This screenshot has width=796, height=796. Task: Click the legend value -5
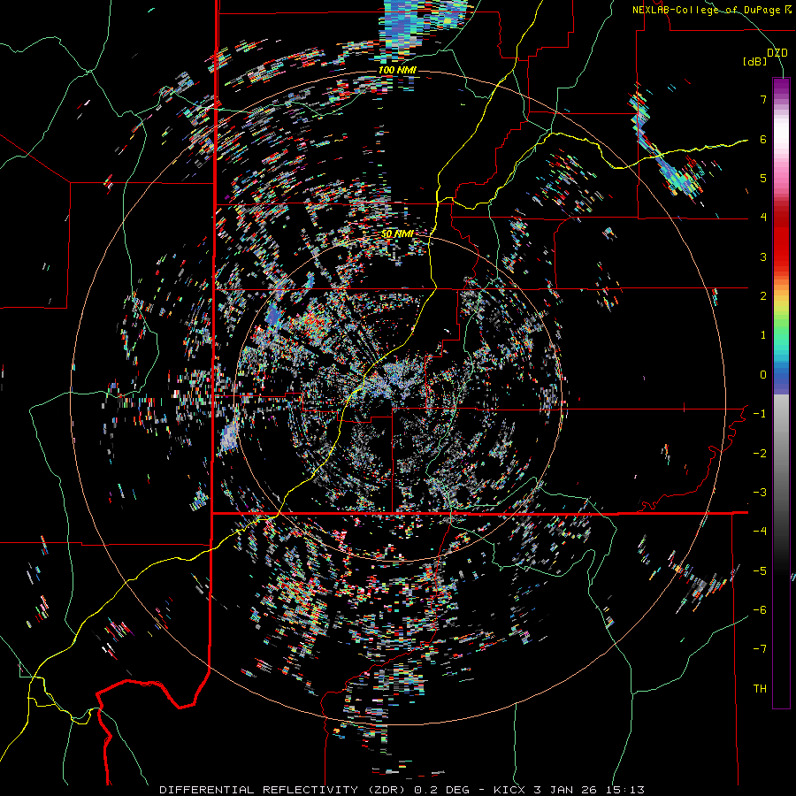point(760,571)
